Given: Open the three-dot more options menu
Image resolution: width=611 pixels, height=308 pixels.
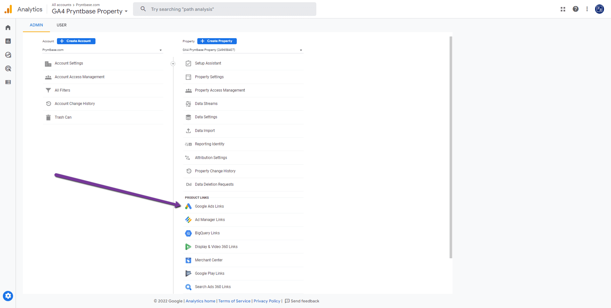Looking at the screenshot, I should (587, 9).
